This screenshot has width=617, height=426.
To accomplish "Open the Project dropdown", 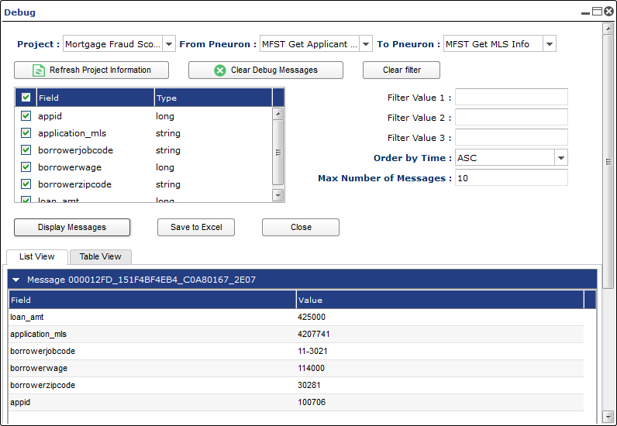I will [169, 44].
